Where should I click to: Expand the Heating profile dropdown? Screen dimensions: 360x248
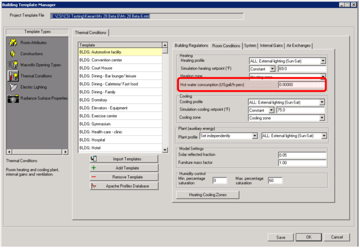[x=323, y=62]
